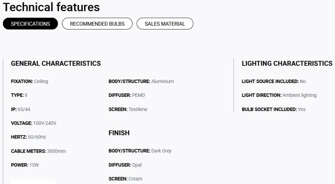The image size is (335, 184).
Task: Switch to the Sales Material tab
Action: (165, 24)
